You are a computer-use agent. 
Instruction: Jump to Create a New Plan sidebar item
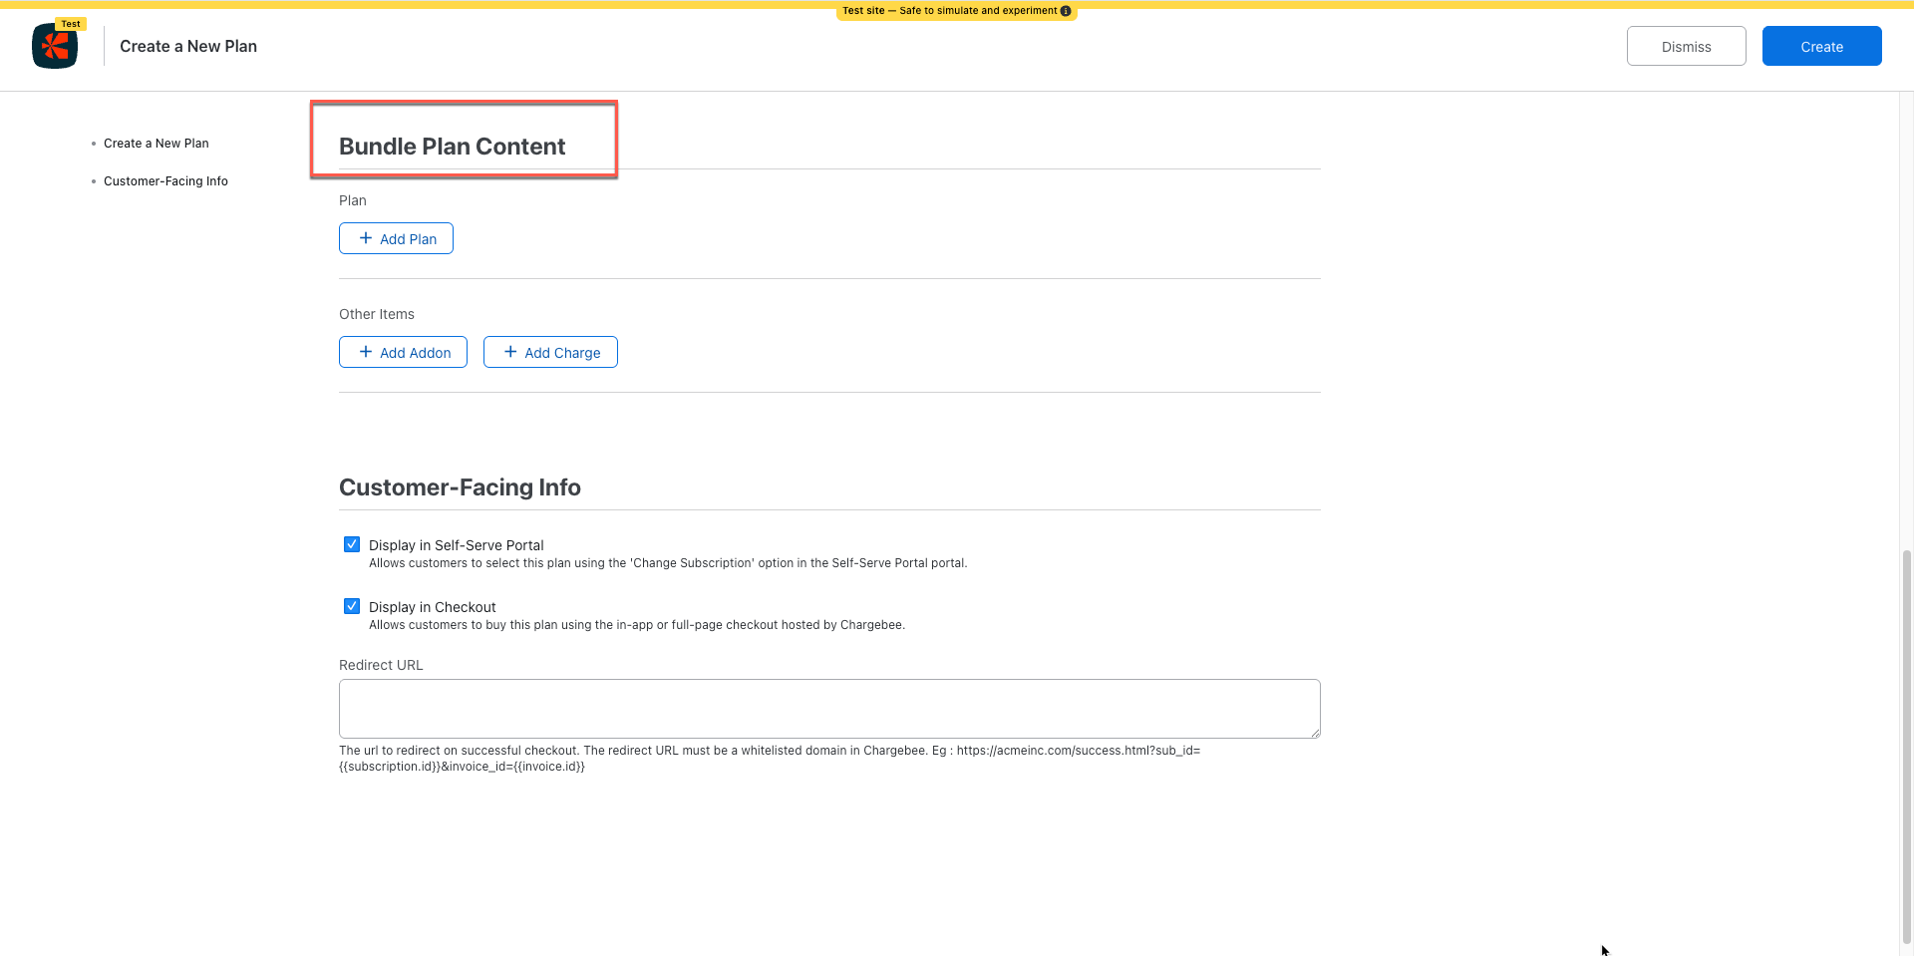tap(156, 144)
